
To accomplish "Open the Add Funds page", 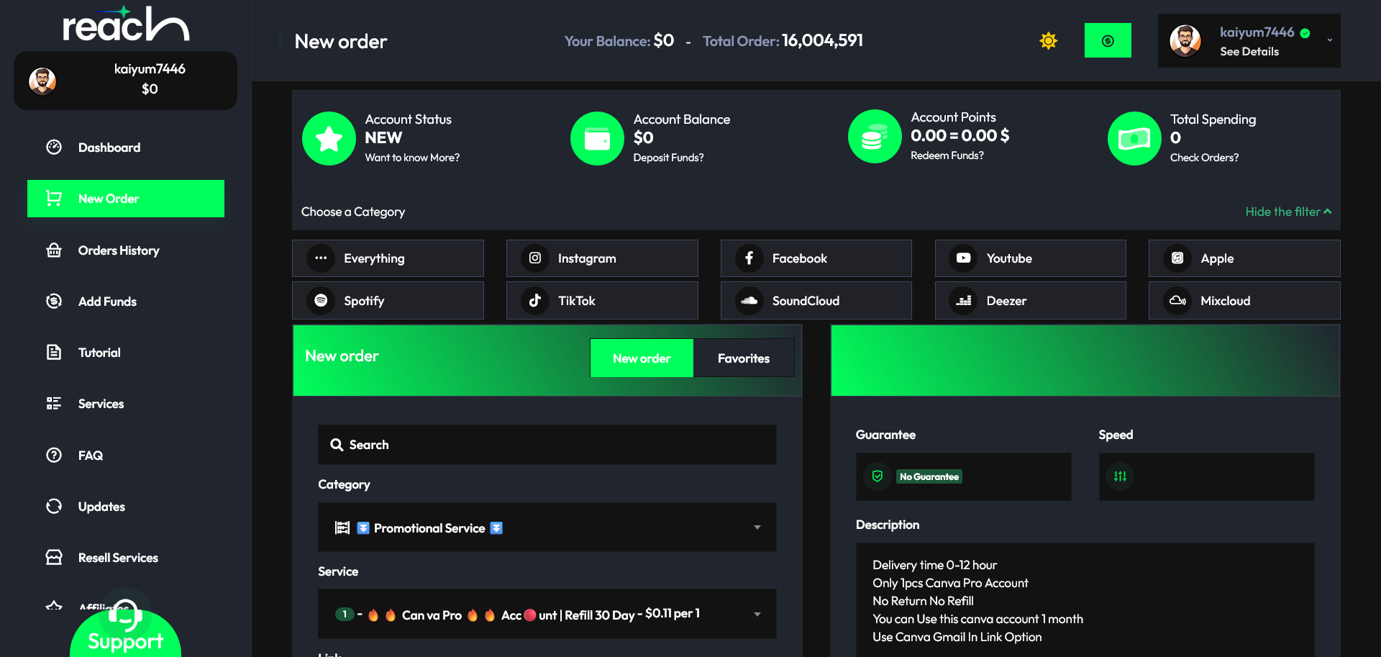I will point(126,302).
